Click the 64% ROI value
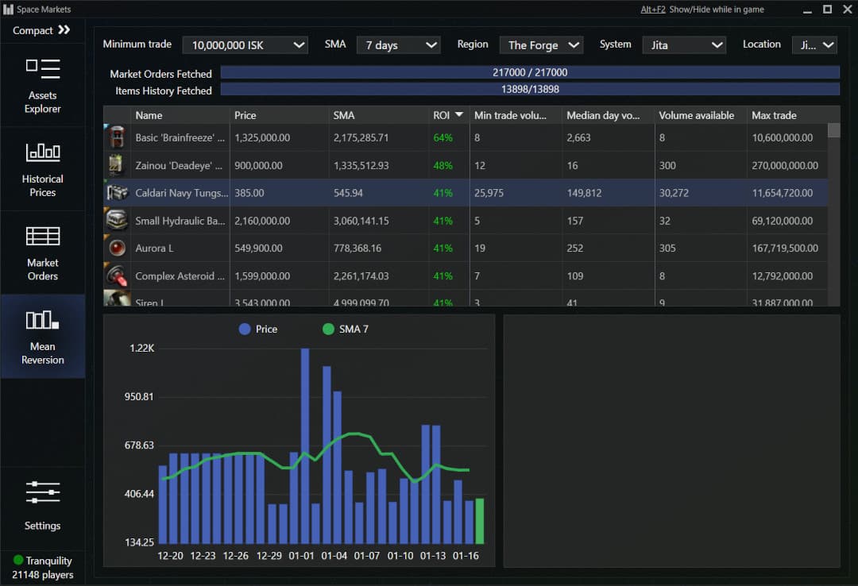This screenshot has width=858, height=586. (443, 138)
